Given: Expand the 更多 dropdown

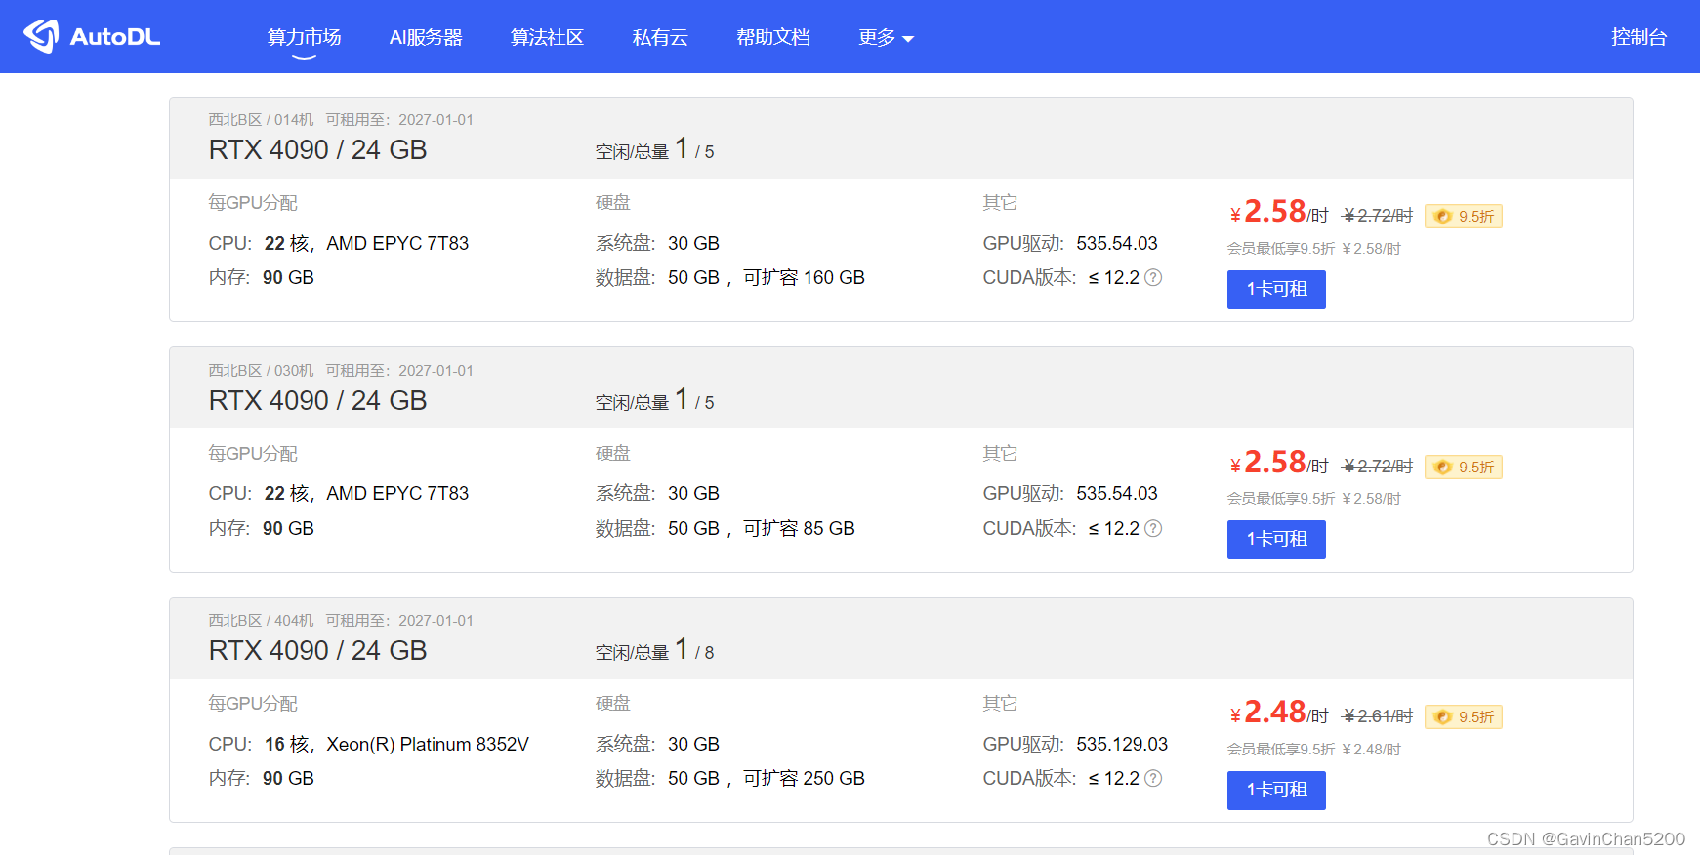Looking at the screenshot, I should coord(886,37).
